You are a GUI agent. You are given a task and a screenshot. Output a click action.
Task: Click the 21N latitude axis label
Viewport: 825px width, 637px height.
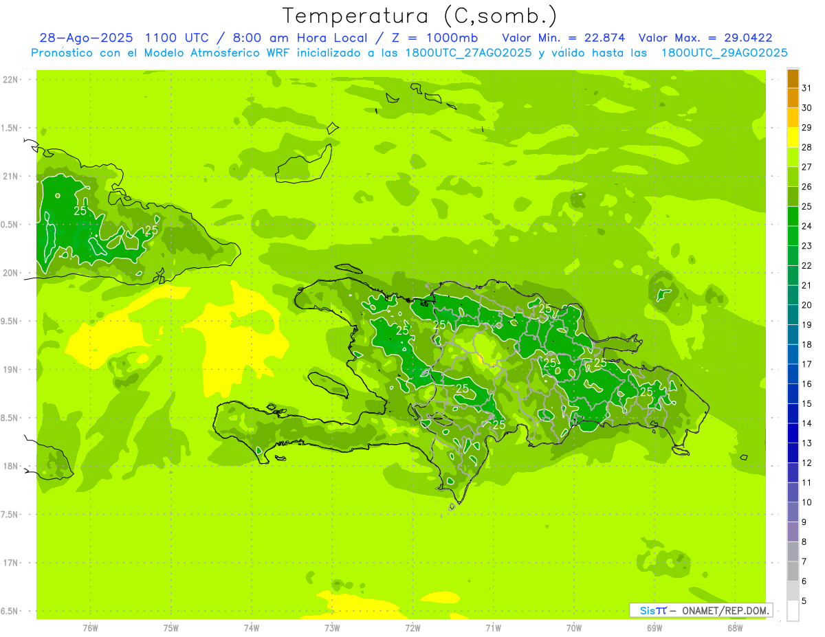(10, 176)
